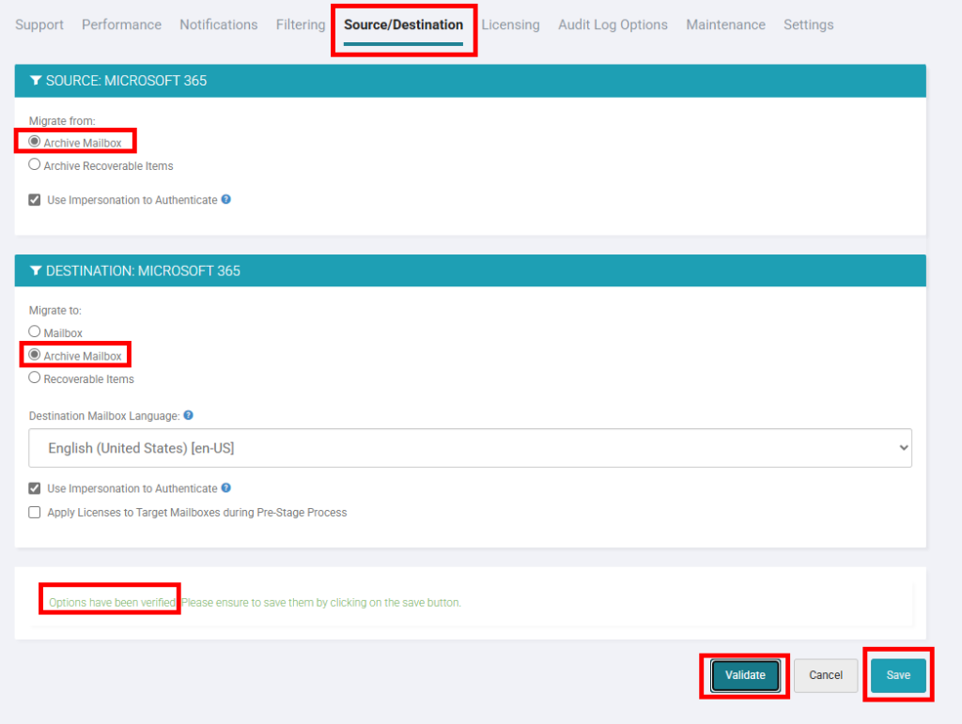Select destination Archive Mailbox radio button
Screen dimensions: 962x724
[x=35, y=355]
